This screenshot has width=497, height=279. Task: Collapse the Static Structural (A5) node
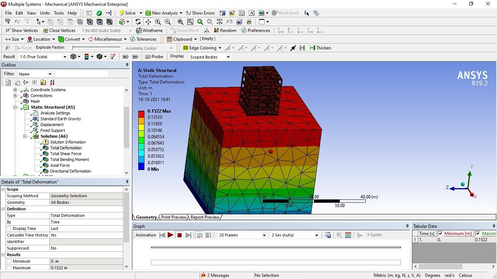click(15, 107)
